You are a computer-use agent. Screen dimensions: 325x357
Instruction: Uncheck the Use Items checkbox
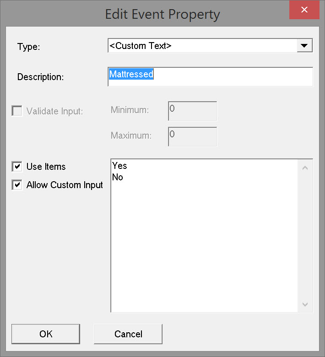tap(17, 167)
